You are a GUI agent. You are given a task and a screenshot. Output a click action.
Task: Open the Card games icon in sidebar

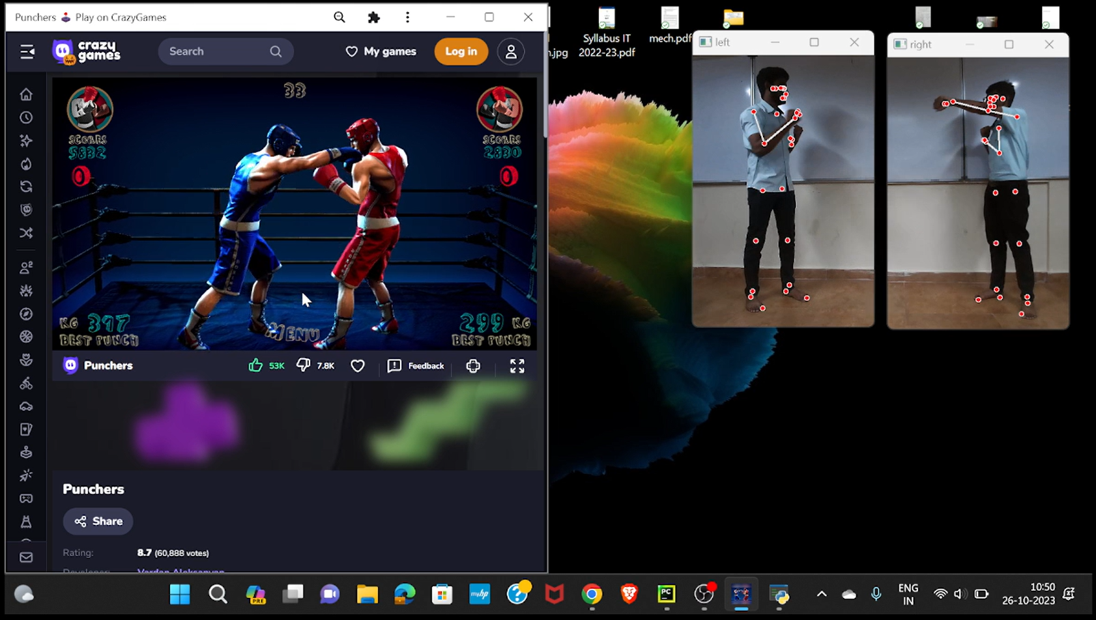(x=26, y=429)
